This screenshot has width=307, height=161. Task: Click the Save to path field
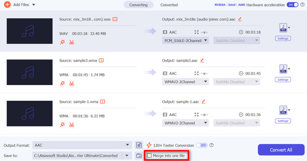77,156
